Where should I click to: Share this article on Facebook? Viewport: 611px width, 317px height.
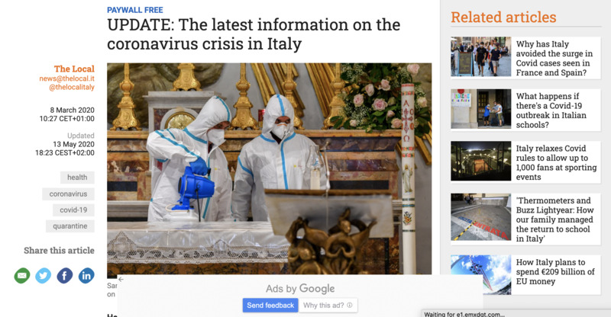click(65, 276)
